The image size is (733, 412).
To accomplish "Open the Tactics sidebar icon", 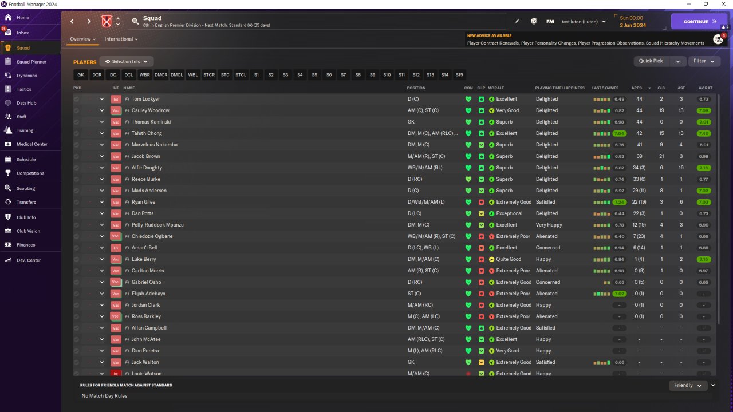I will [8, 89].
